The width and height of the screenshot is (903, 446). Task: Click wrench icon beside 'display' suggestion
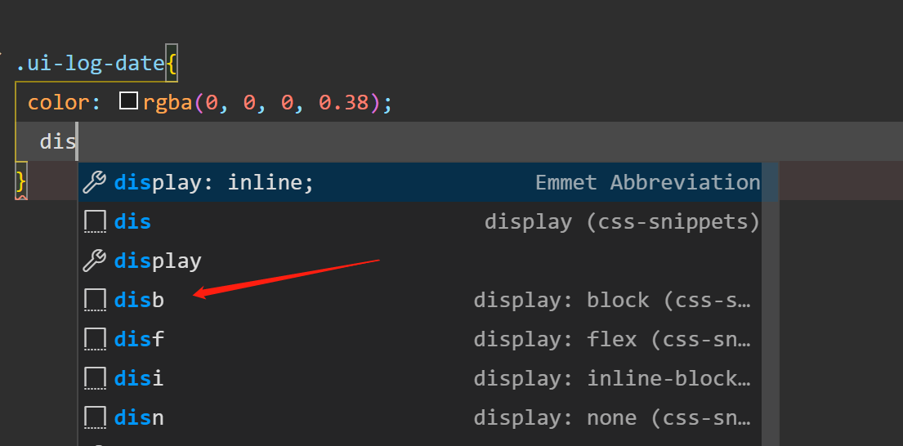tap(95, 261)
